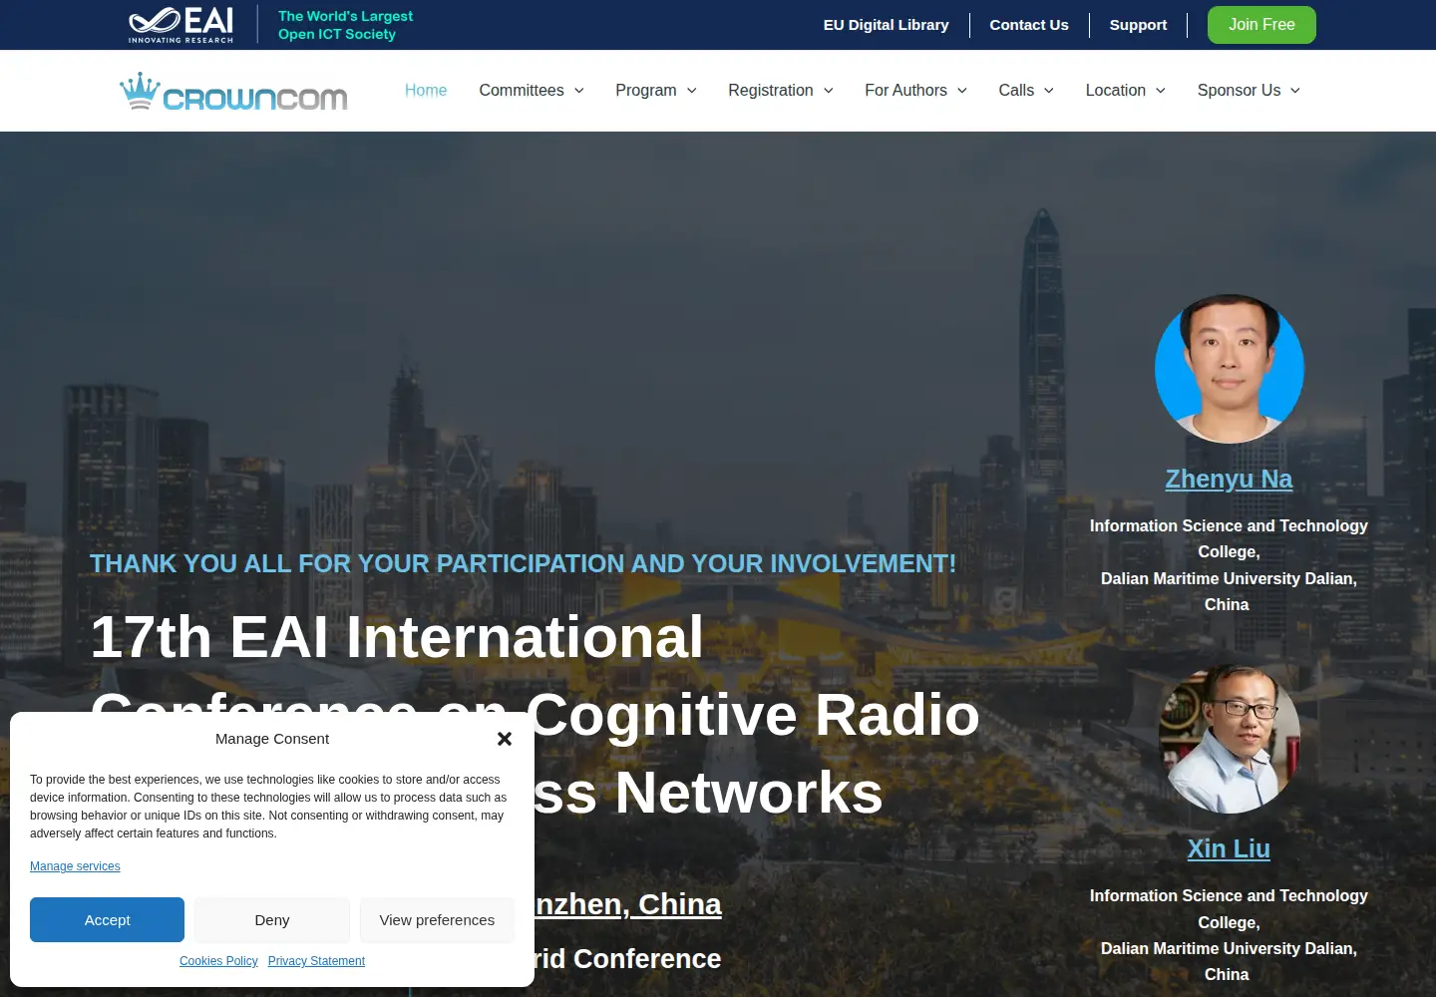
Task: Open EU Digital Library link
Action: tap(887, 25)
